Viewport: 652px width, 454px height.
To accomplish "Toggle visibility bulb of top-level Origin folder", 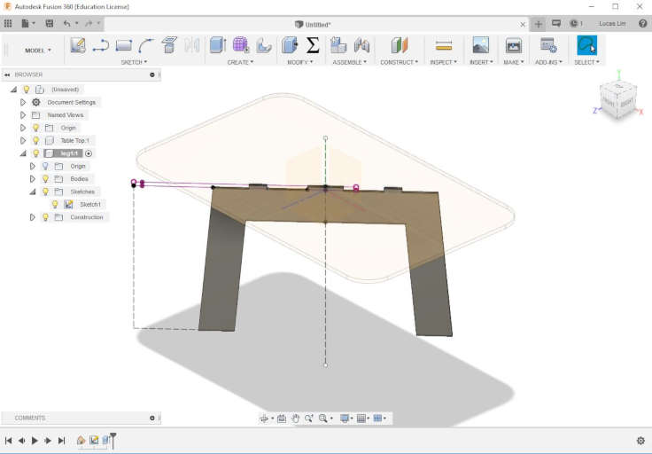I will (x=36, y=128).
